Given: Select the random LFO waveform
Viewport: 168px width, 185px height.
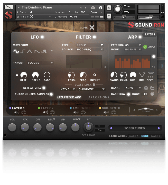Looking at the screenshot, I should tap(44, 51).
